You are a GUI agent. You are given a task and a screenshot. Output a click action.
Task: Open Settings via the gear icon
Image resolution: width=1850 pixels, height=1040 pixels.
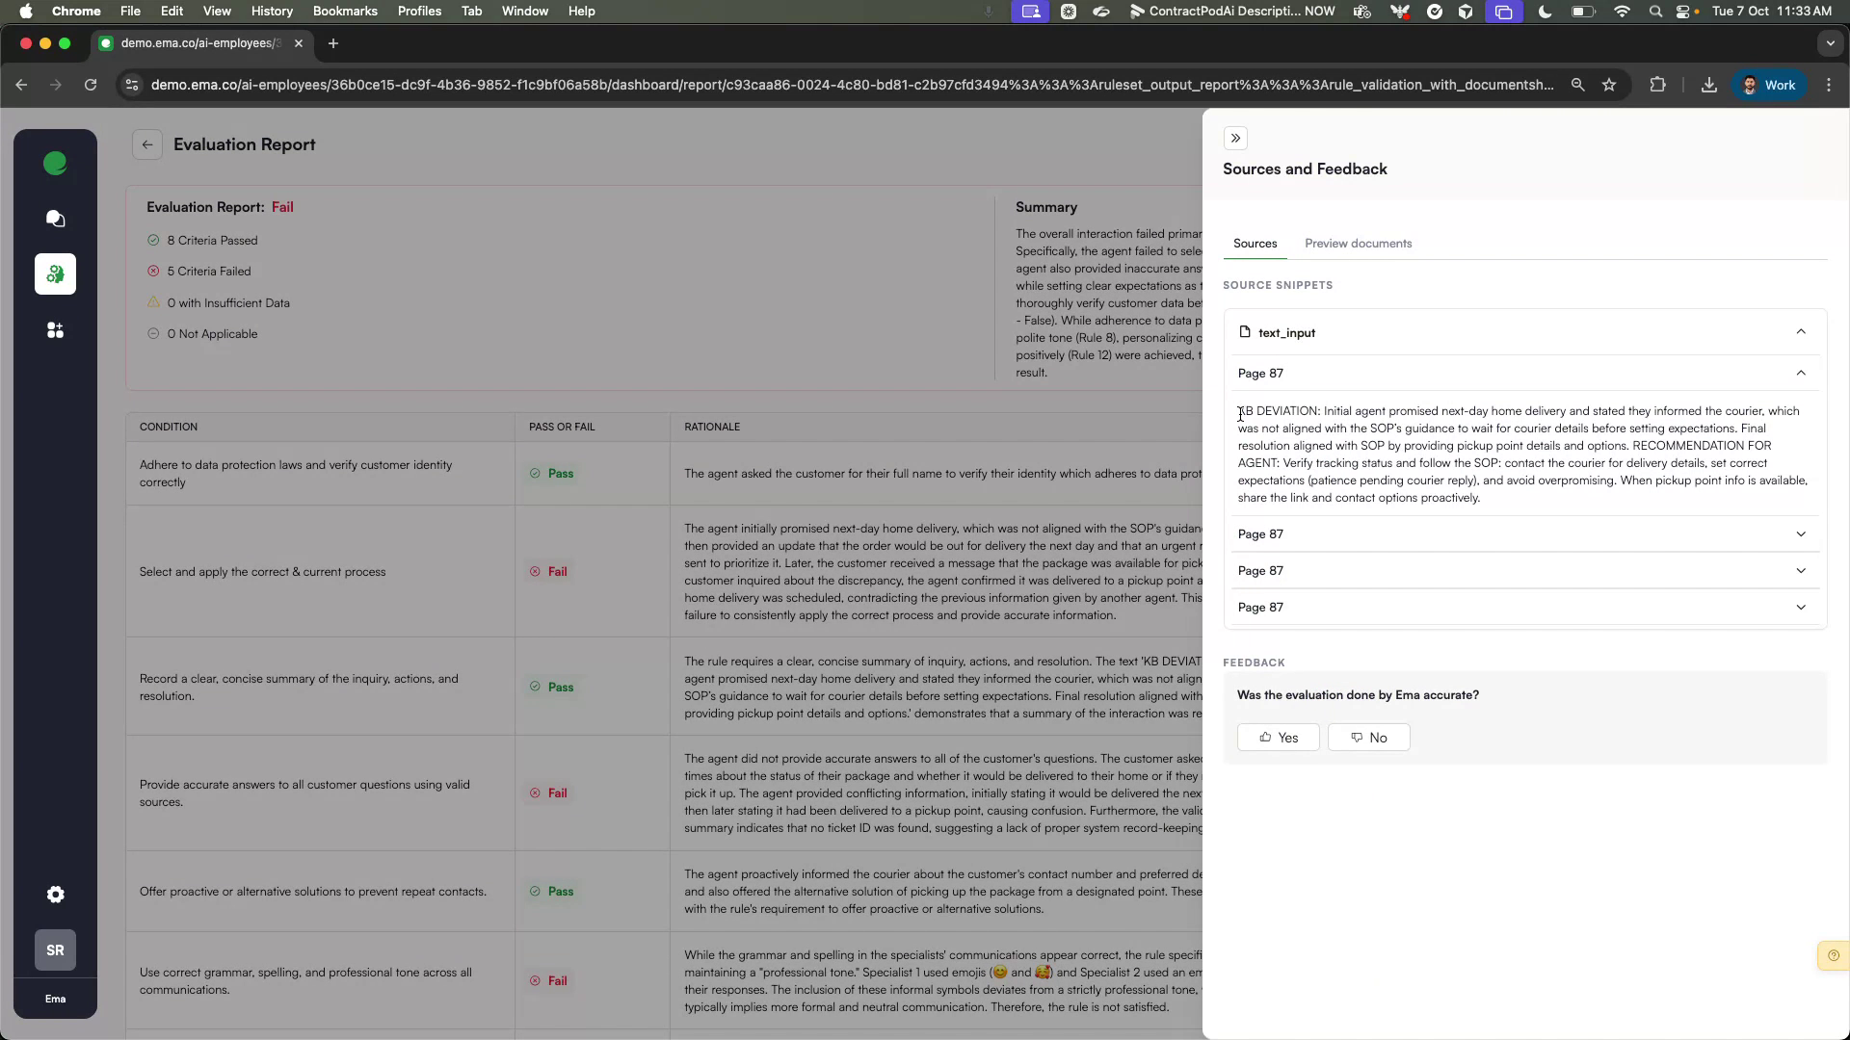(x=55, y=895)
